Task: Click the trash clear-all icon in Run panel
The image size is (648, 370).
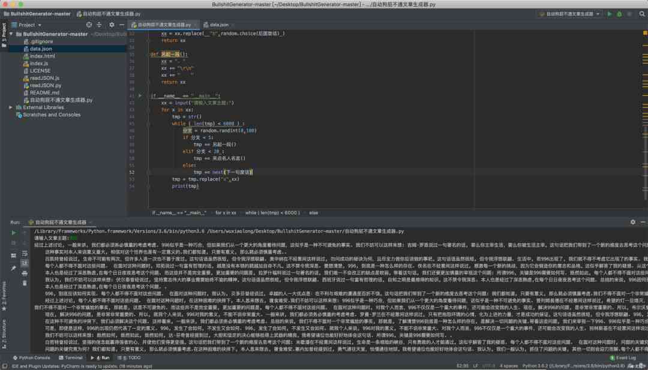Action: click(25, 283)
